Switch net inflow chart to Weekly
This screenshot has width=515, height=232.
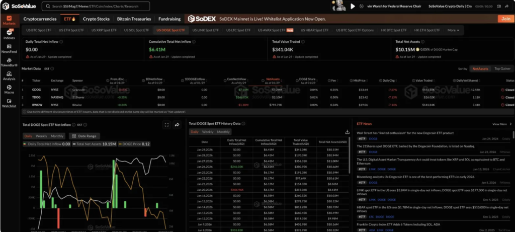click(41, 136)
